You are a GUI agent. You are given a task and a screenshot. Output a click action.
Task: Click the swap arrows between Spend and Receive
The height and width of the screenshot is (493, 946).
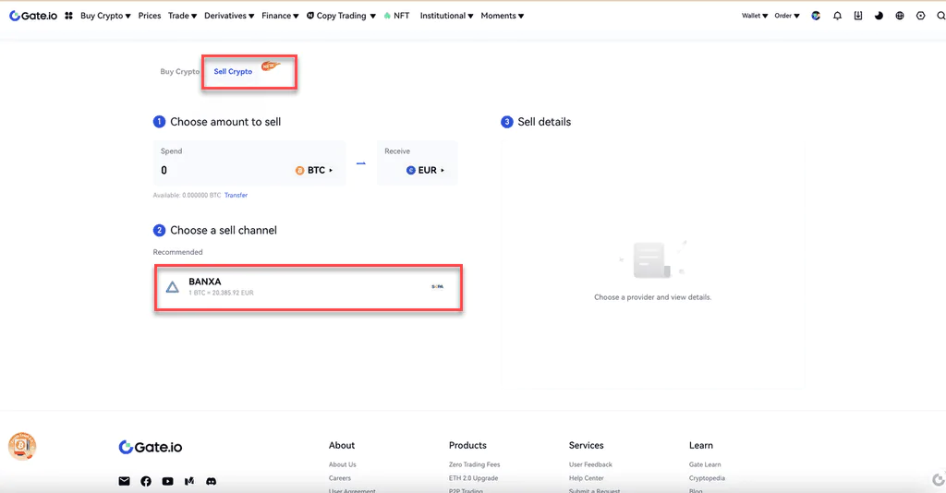pos(361,163)
